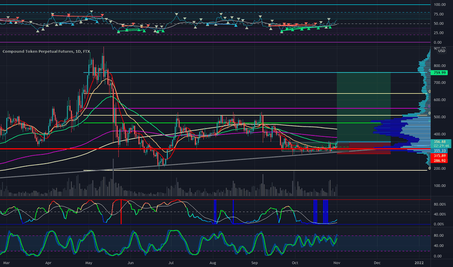453x267 pixels.
Task: Select the red 286.92 stop price label
Action: 439,161
